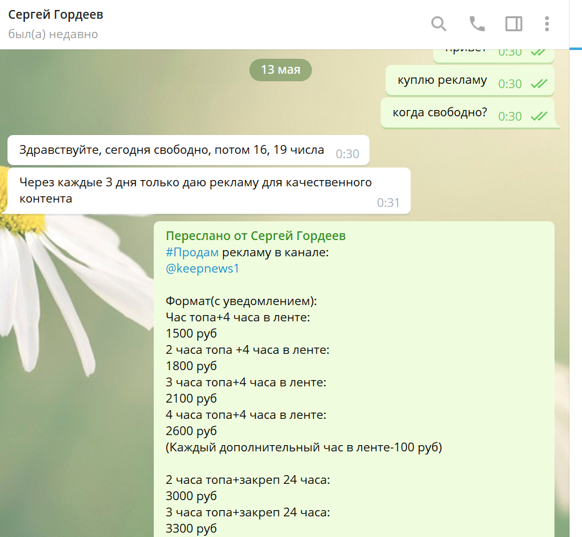
Task: Open the #Продам hashtag link
Action: (x=192, y=253)
